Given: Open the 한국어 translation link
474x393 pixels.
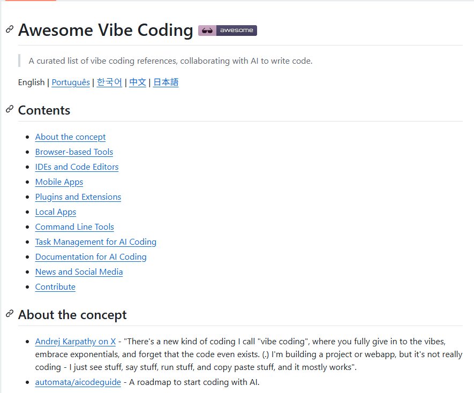Looking at the screenshot, I should tap(109, 82).
